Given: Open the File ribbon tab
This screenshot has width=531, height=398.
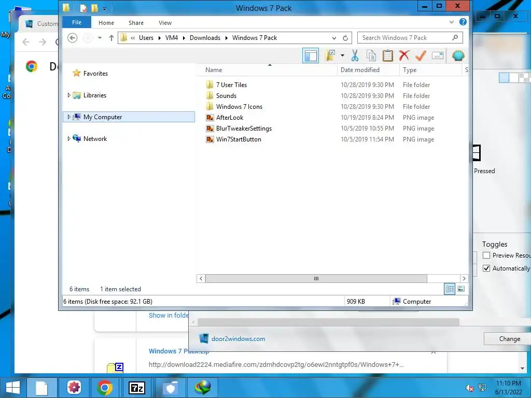Looking at the screenshot, I should 77,22.
